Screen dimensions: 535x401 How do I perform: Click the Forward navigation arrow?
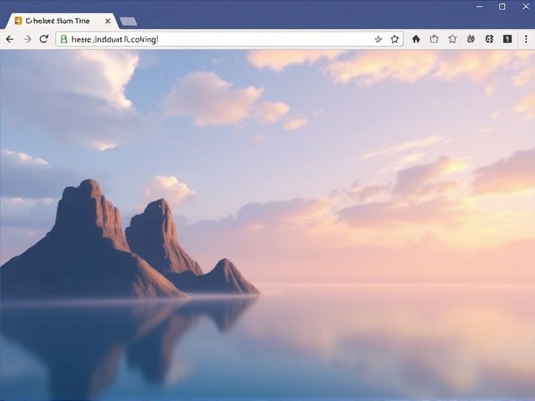pyautogui.click(x=27, y=39)
